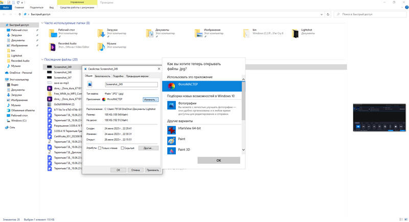Image resolution: width=409 pixels, height=222 pixels.
Task: Switch to Подробно tab in properties
Action: [x=118, y=76]
